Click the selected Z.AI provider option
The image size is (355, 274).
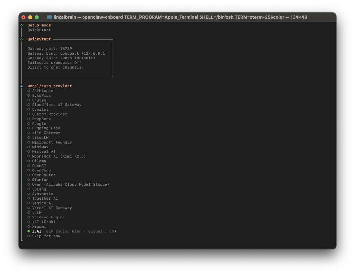(72, 231)
